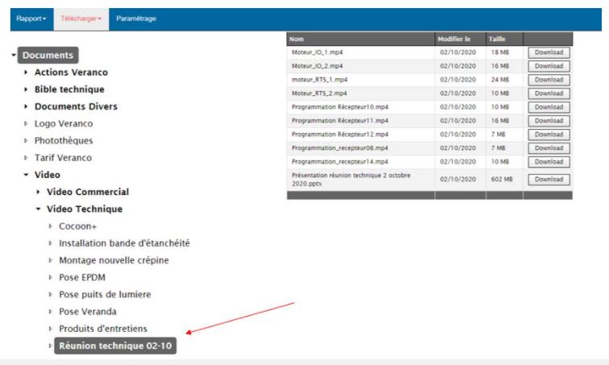Open the Rapport dropdown menu

pos(31,18)
